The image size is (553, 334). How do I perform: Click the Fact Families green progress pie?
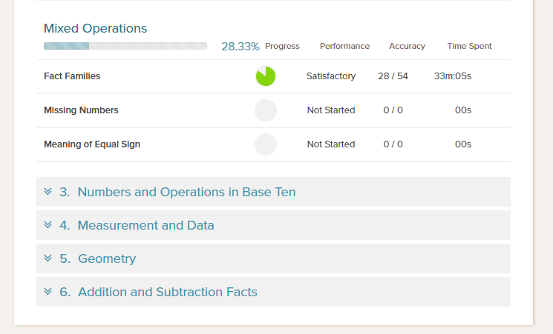coord(266,76)
